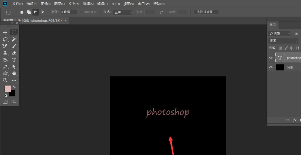Open the 样式 style dropdown
The width and height of the screenshot is (301, 155).
[x=122, y=12]
